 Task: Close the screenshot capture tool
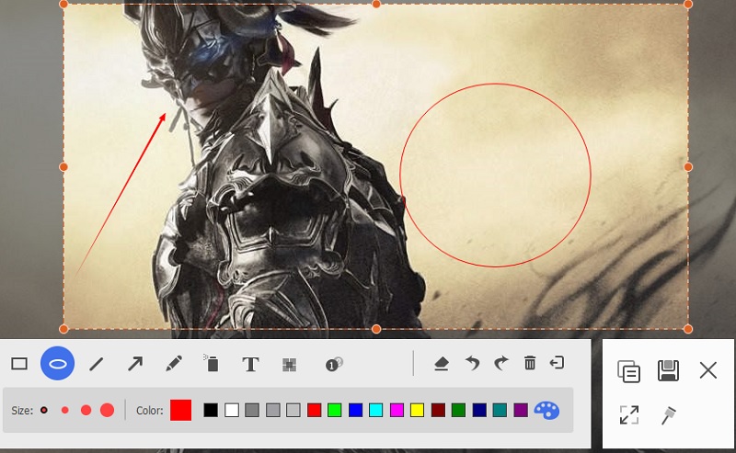707,370
